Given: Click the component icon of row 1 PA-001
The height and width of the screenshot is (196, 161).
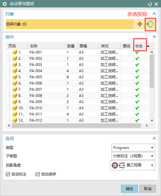Looking at the screenshot, I should (x=15, y=52).
